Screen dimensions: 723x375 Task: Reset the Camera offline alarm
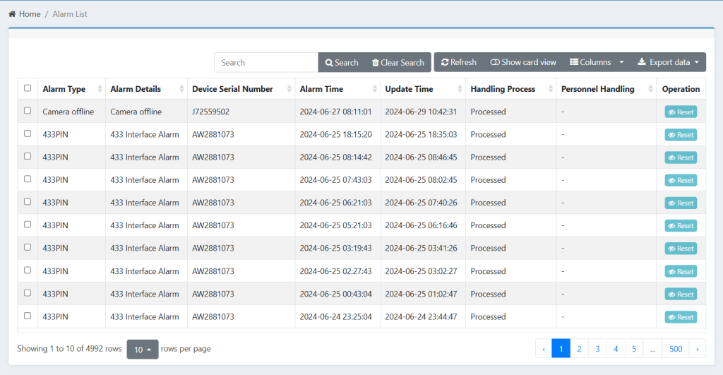click(x=681, y=112)
